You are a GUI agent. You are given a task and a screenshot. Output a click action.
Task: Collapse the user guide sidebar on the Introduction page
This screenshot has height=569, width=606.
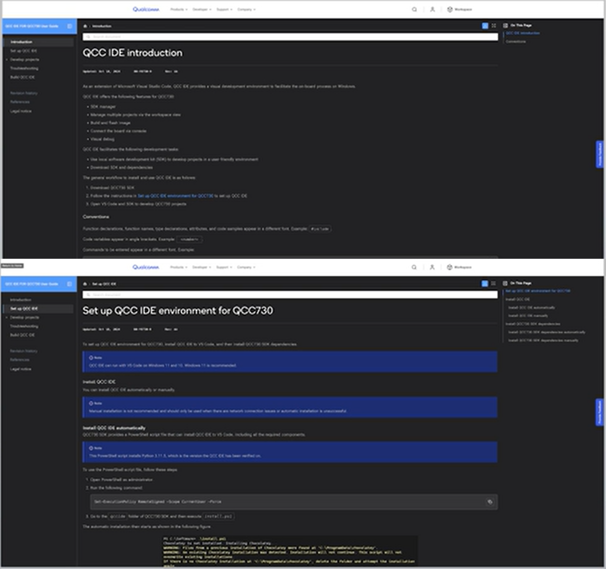coord(70,26)
